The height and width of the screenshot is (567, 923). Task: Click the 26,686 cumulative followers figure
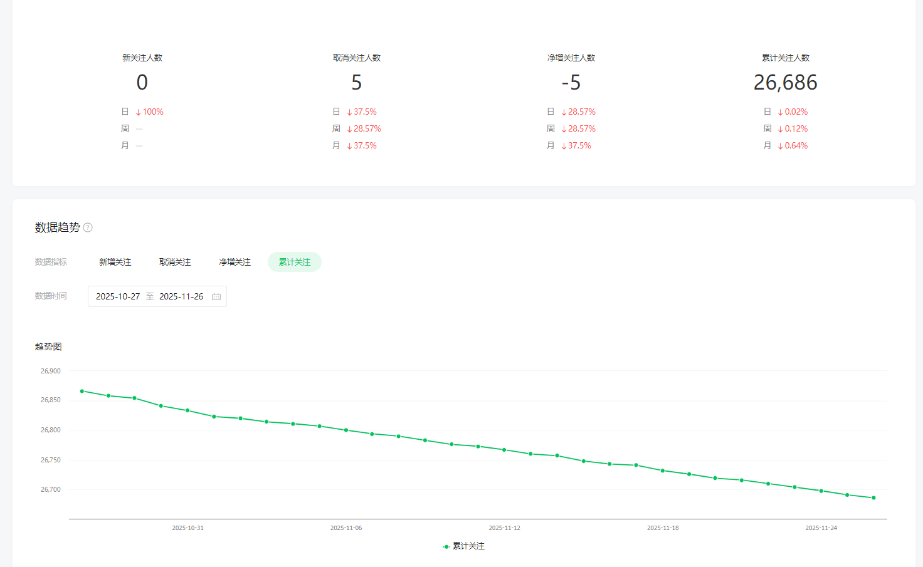pos(785,82)
